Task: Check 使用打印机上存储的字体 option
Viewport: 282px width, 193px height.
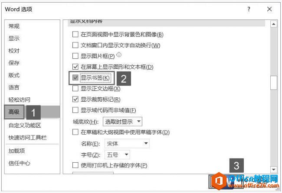Action: [x=75, y=165]
